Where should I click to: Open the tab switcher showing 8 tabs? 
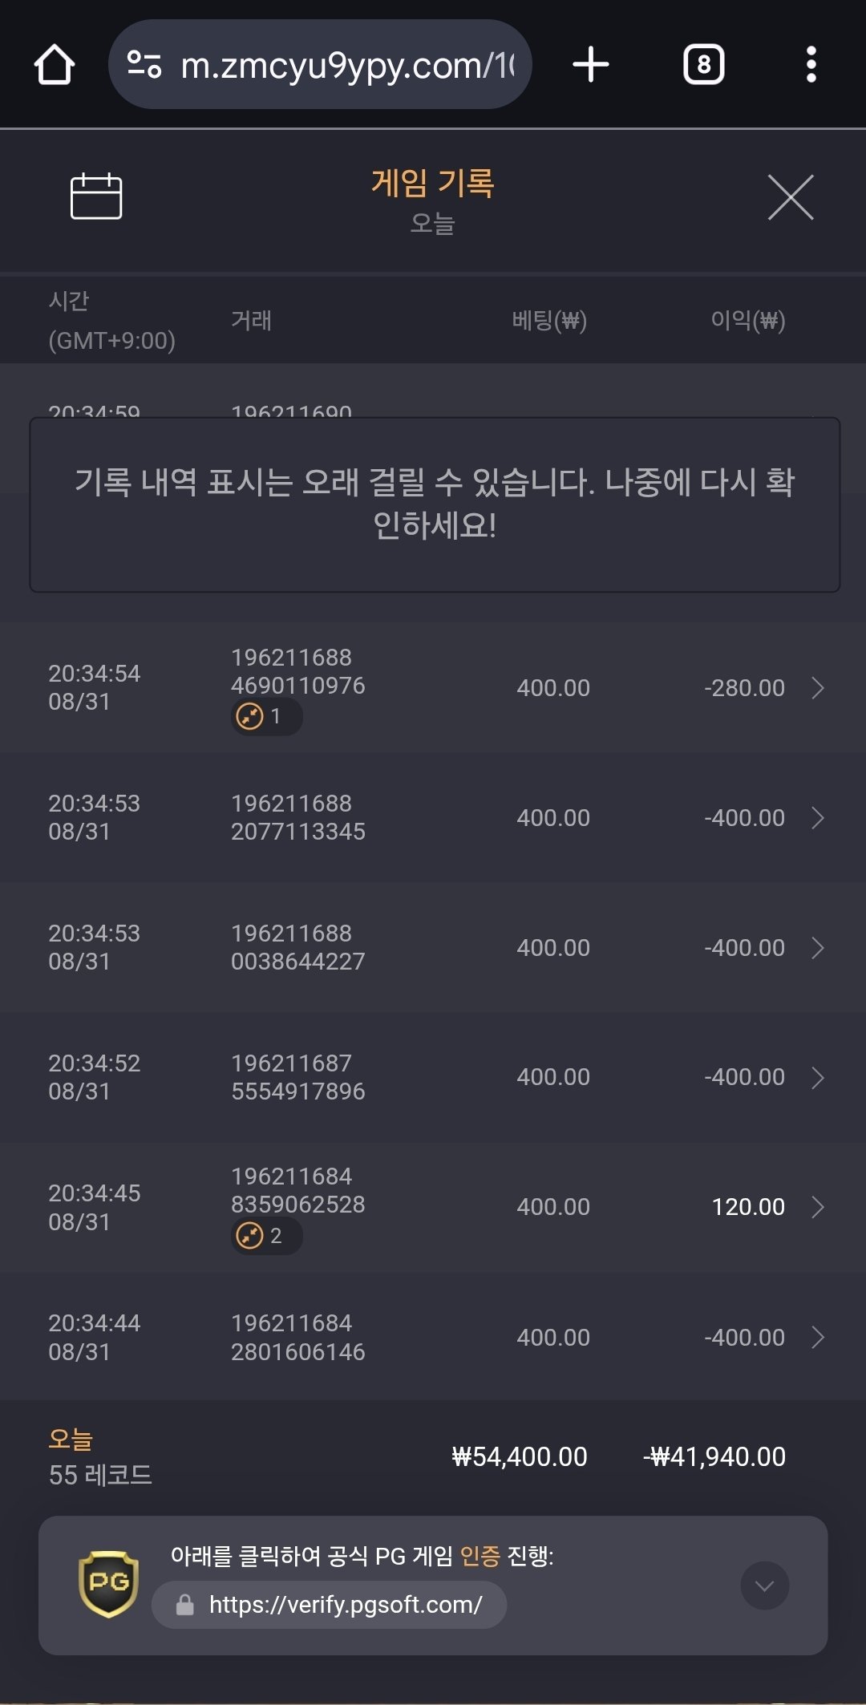coord(703,65)
